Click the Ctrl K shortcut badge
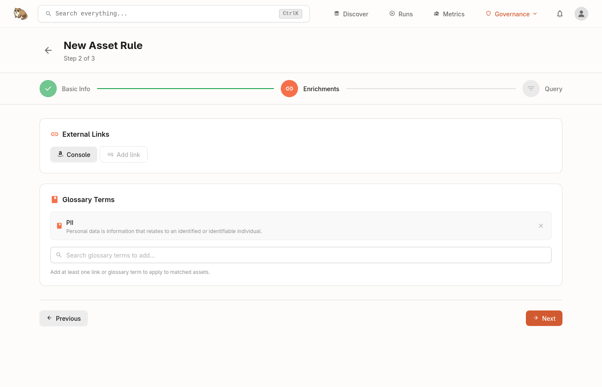Image resolution: width=602 pixels, height=387 pixels. pyautogui.click(x=291, y=14)
